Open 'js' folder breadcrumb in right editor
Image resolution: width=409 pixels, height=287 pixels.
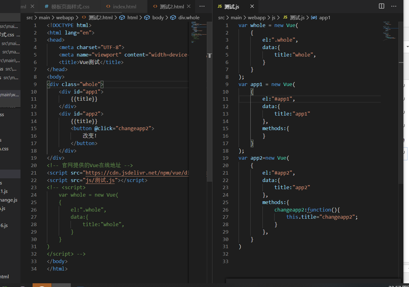[x=274, y=18]
